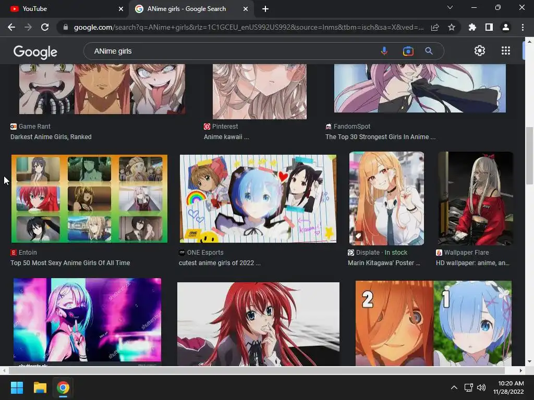Open the volume speaker tray icon
Screen dimensions: 534x400
(481, 387)
